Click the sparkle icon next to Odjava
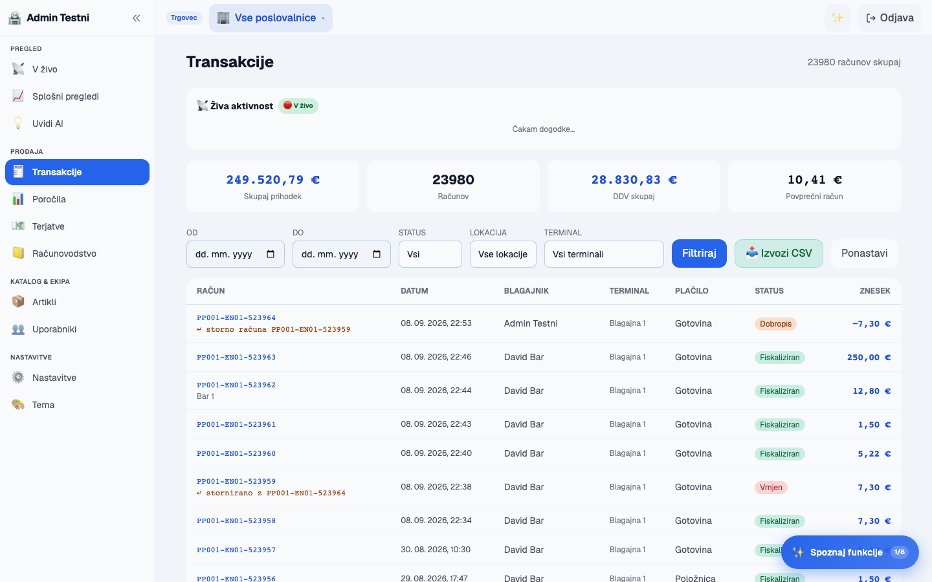This screenshot has height=582, width=932. pyautogui.click(x=838, y=18)
